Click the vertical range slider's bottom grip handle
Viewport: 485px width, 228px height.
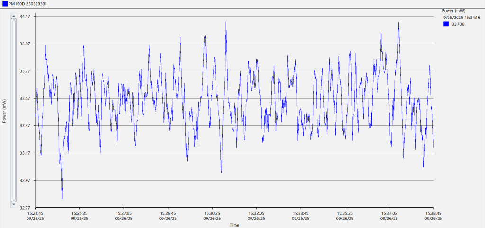(x=14, y=201)
